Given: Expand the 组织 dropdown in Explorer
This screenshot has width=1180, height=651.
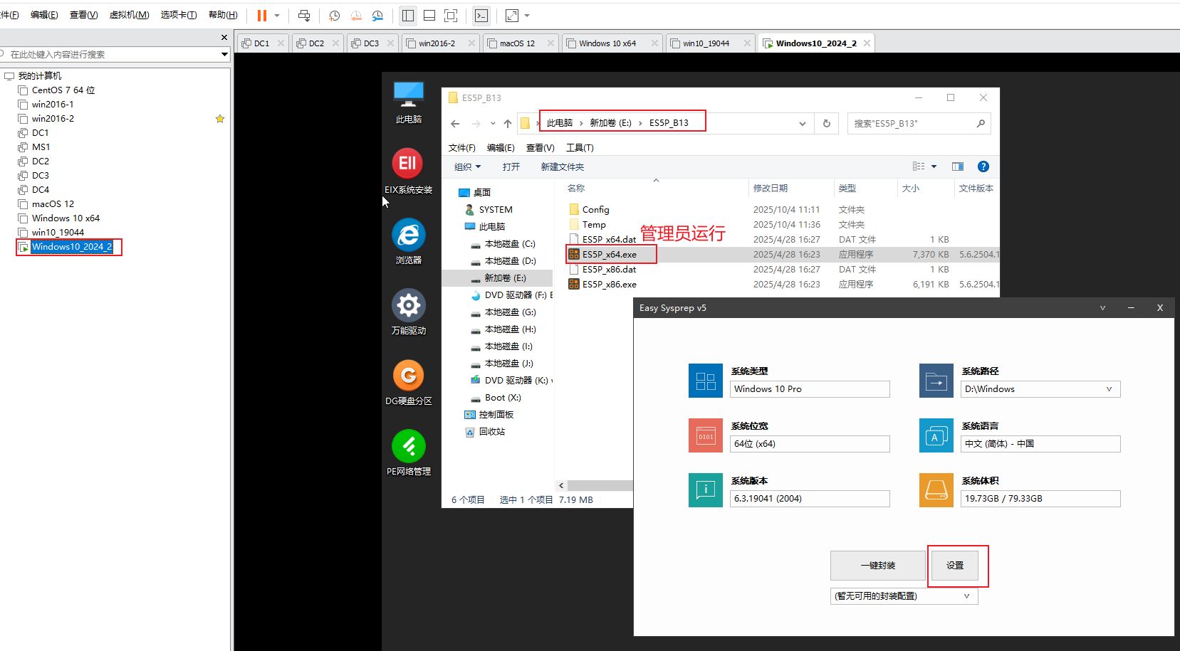Looking at the screenshot, I should [467, 166].
